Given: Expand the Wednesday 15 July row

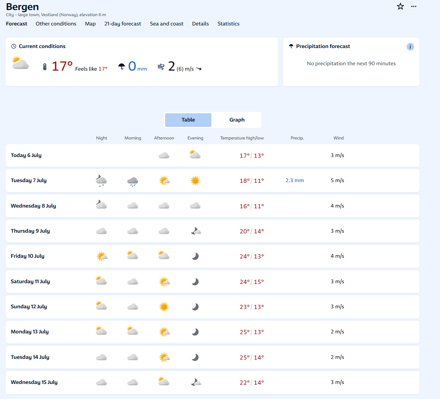Looking at the screenshot, I should pyautogui.click(x=212, y=382).
